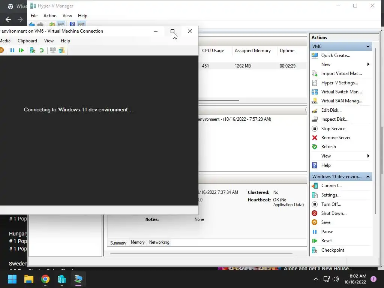
Task: Open Help menu in Hyper-V Manager menu bar
Action: pyautogui.click(x=82, y=16)
